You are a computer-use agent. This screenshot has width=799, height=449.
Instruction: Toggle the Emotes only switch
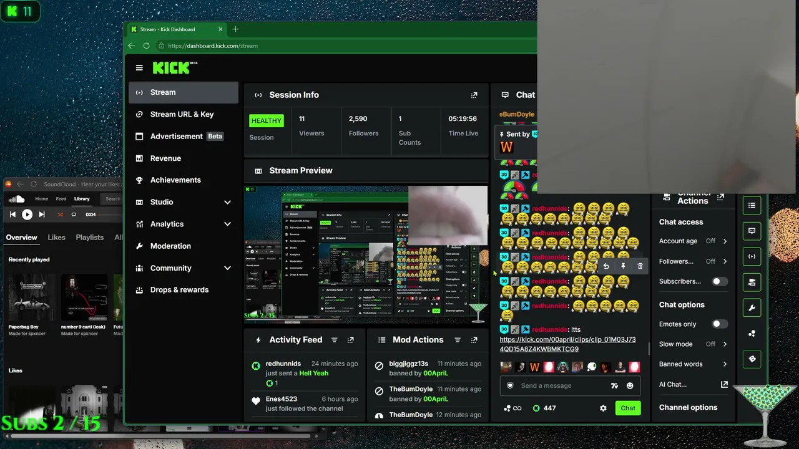(x=719, y=324)
